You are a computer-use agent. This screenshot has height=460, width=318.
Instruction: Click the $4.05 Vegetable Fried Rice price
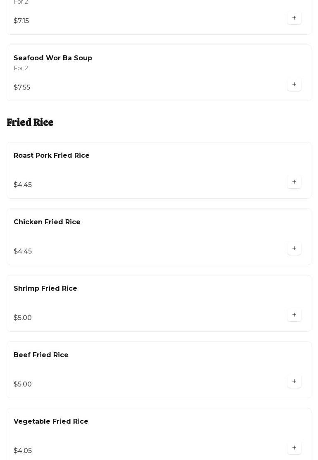point(23,451)
